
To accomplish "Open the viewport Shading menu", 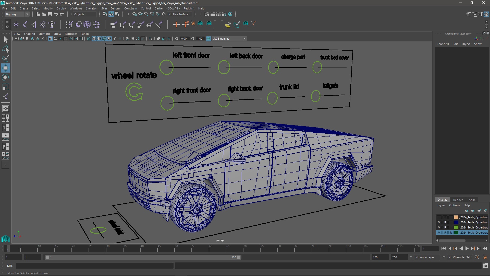I will click(29, 34).
